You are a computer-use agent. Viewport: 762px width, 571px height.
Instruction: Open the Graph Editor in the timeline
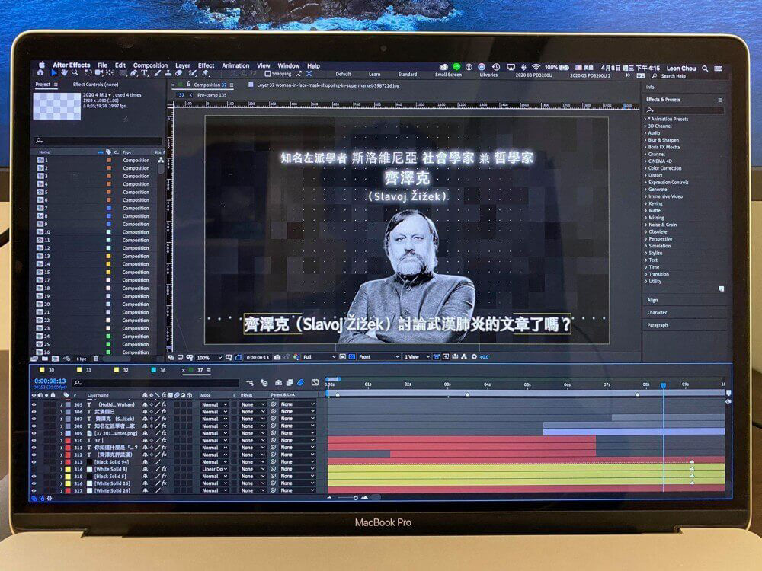315,383
